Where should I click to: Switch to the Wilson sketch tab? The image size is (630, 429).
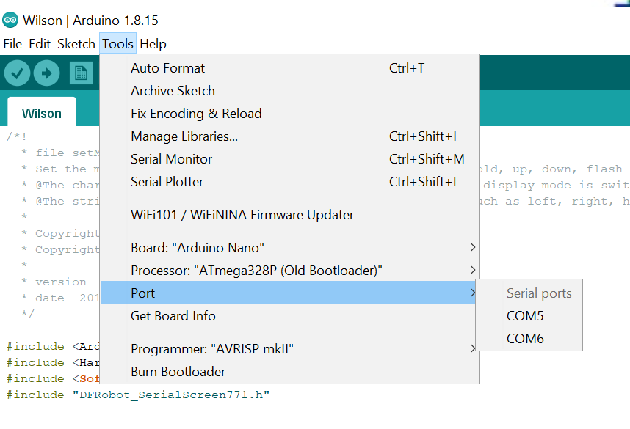coord(42,114)
